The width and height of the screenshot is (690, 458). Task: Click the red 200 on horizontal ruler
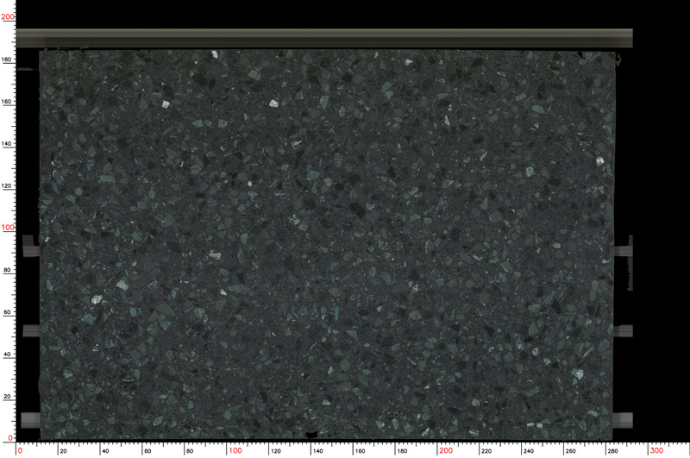(445, 450)
